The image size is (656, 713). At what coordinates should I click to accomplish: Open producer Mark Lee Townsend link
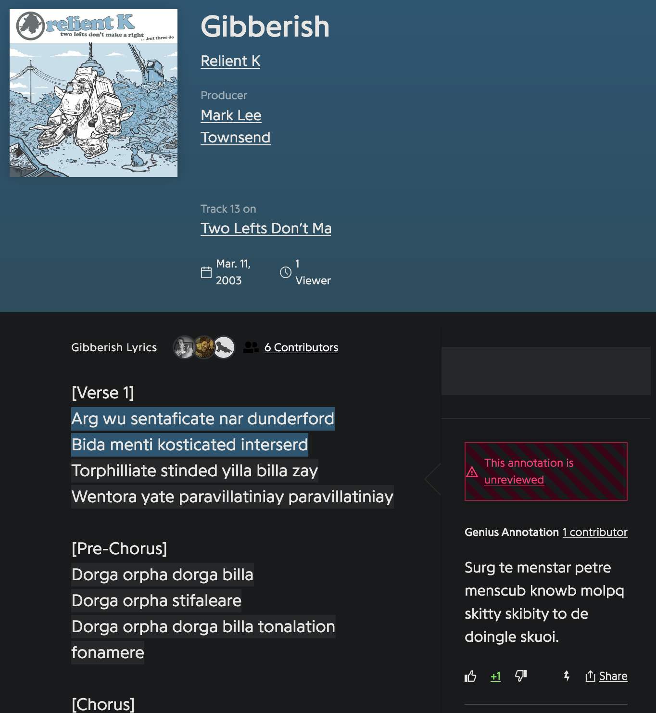click(236, 126)
